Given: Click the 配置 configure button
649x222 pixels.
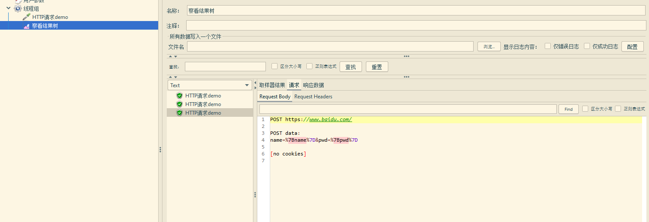Looking at the screenshot, I should (632, 46).
